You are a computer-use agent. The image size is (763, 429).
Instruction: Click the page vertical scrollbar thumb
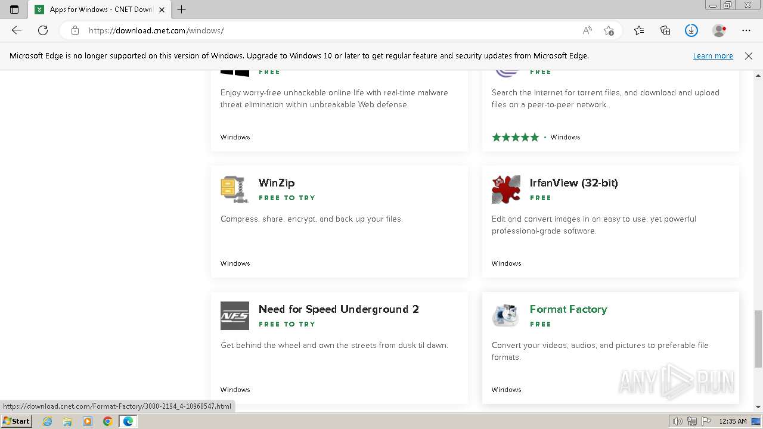(x=758, y=338)
